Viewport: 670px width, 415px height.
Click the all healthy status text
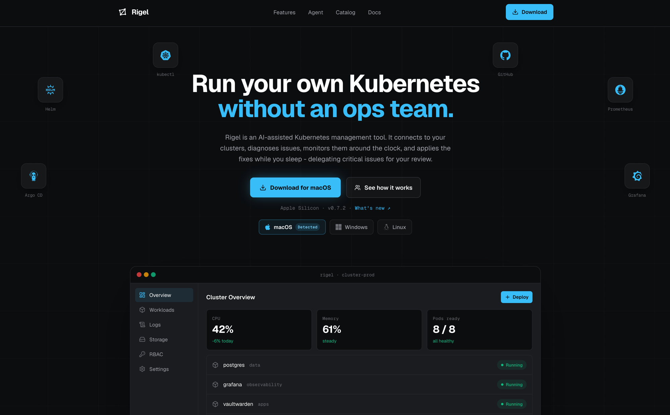click(443, 341)
